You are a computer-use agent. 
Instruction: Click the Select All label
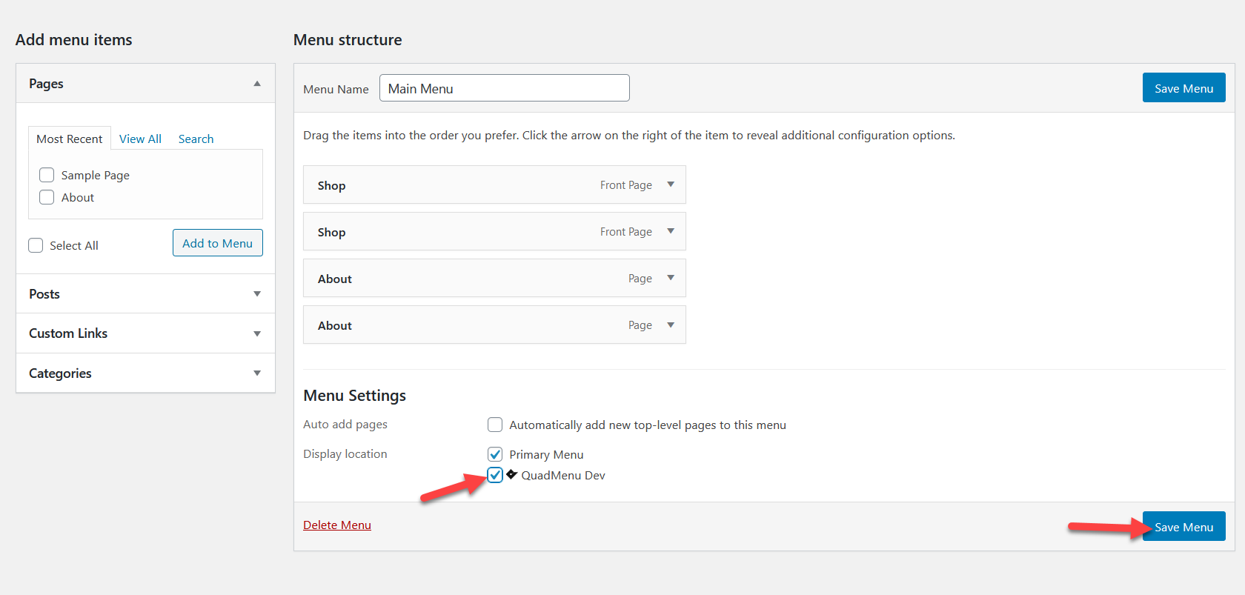[74, 246]
